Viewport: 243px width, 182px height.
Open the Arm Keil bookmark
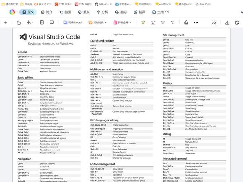(203, 4)
